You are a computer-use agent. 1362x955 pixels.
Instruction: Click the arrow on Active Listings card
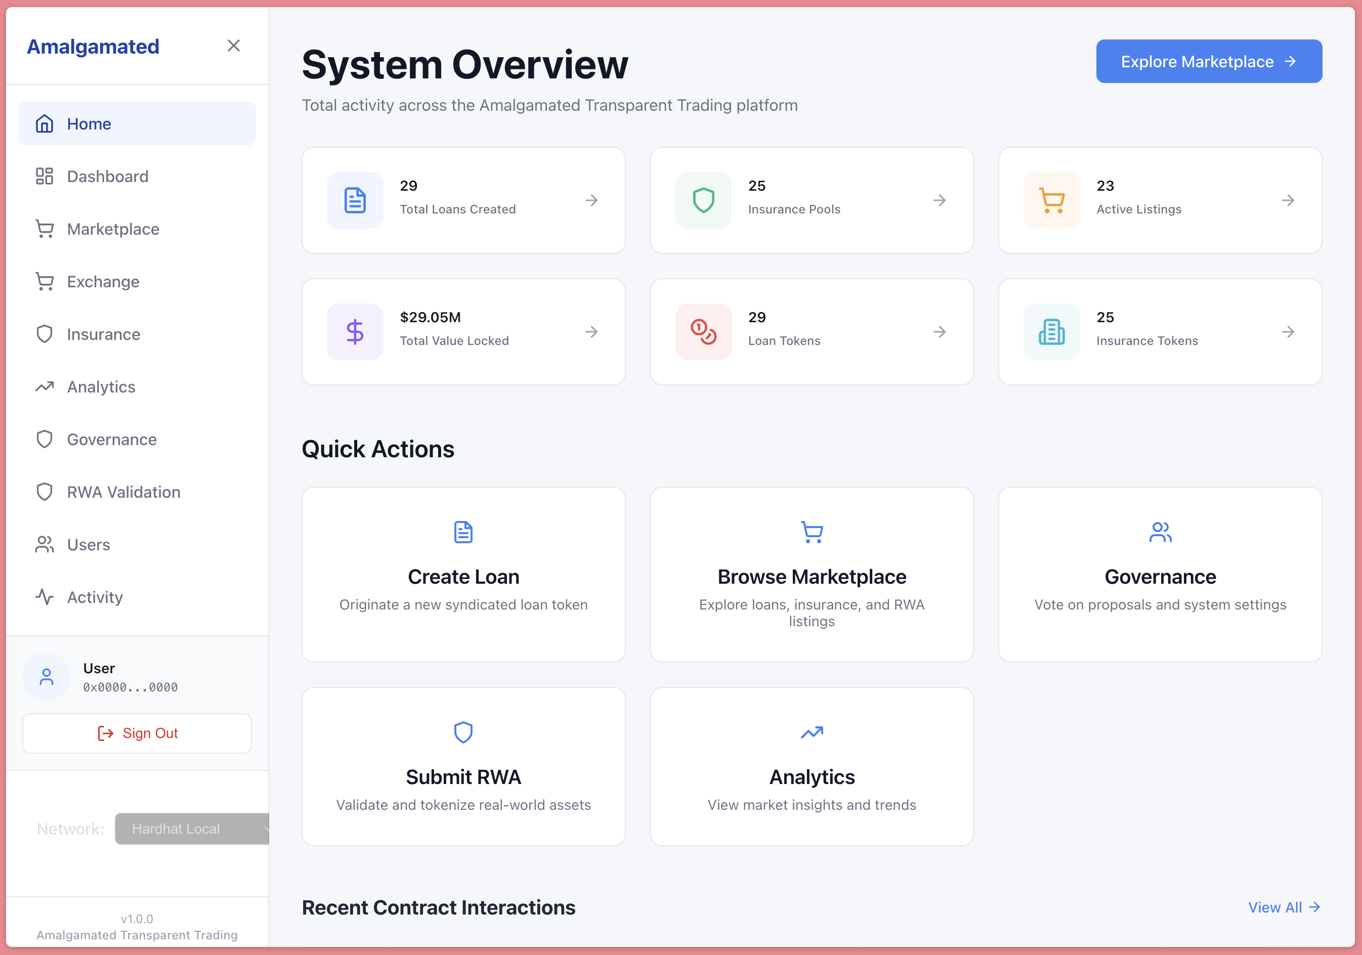(x=1288, y=200)
